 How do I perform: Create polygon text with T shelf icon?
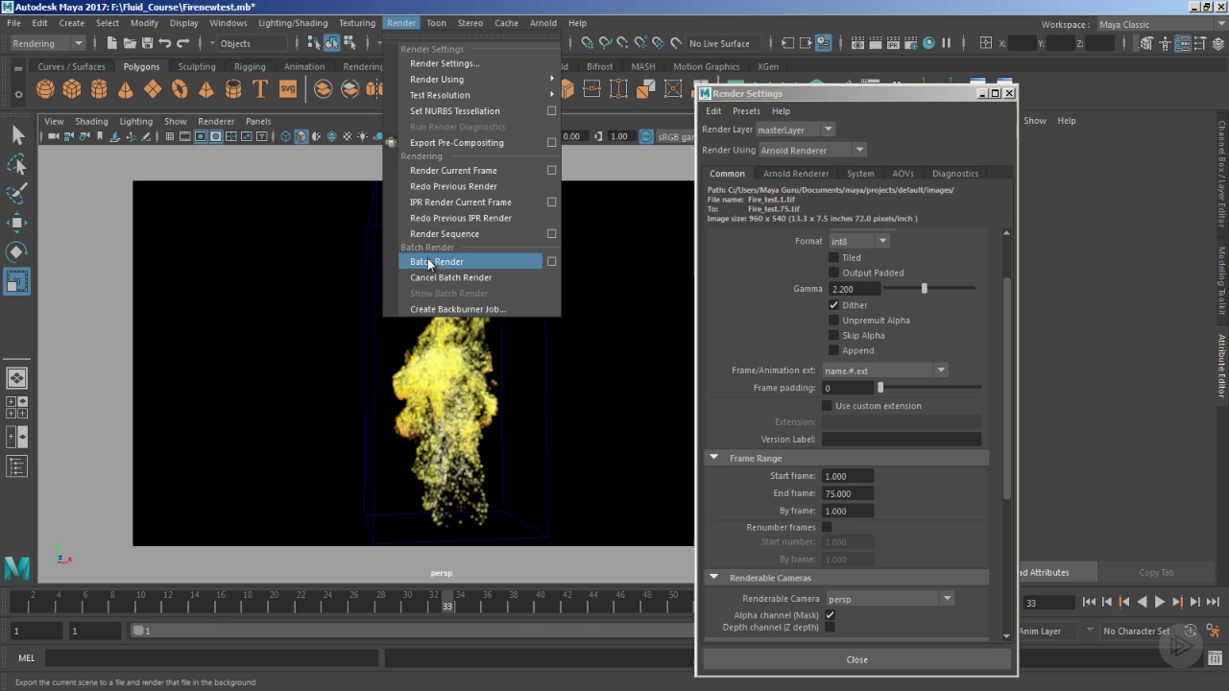(x=260, y=89)
